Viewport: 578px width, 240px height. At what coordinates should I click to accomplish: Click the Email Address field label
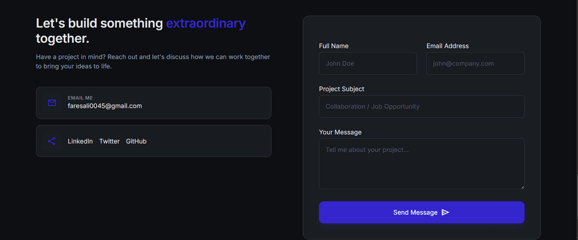point(448,46)
